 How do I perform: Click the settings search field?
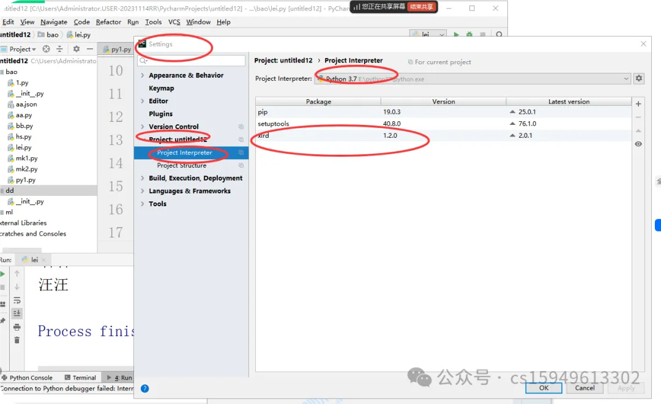tap(192, 61)
